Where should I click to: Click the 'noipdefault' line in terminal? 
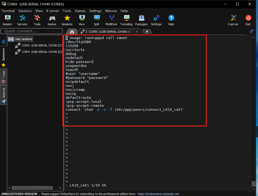pos(77,82)
